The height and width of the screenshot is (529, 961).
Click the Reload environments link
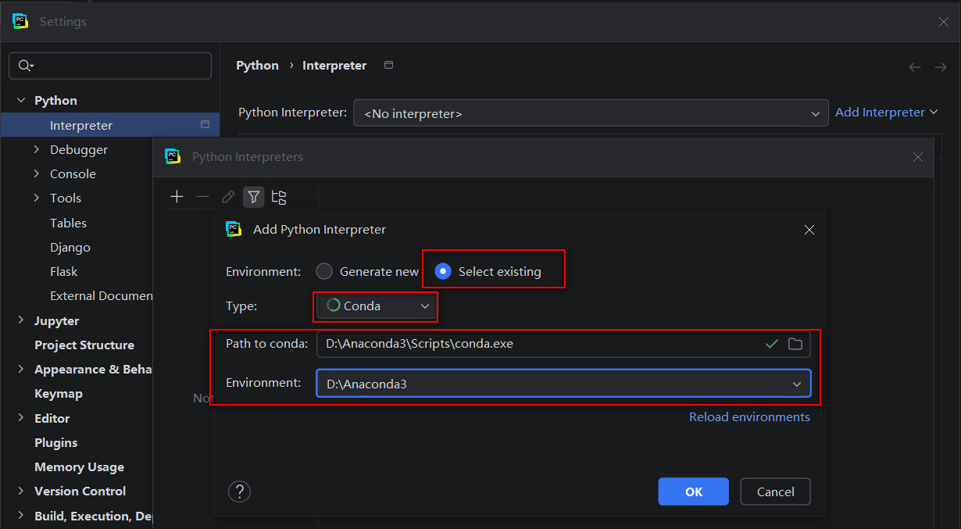pyautogui.click(x=749, y=416)
